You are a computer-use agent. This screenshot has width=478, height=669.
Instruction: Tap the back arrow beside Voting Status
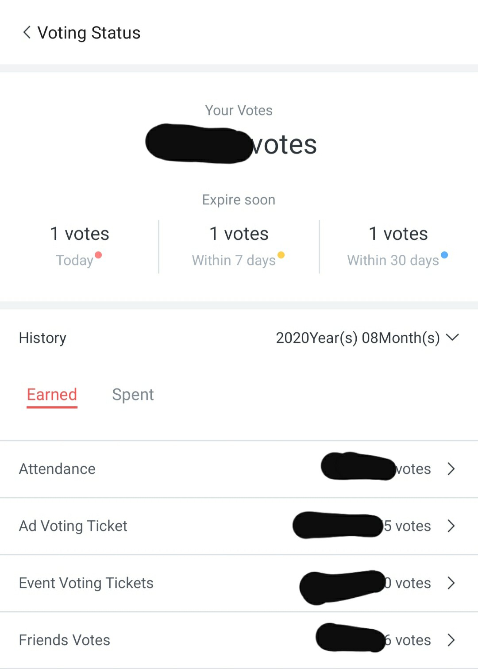27,32
